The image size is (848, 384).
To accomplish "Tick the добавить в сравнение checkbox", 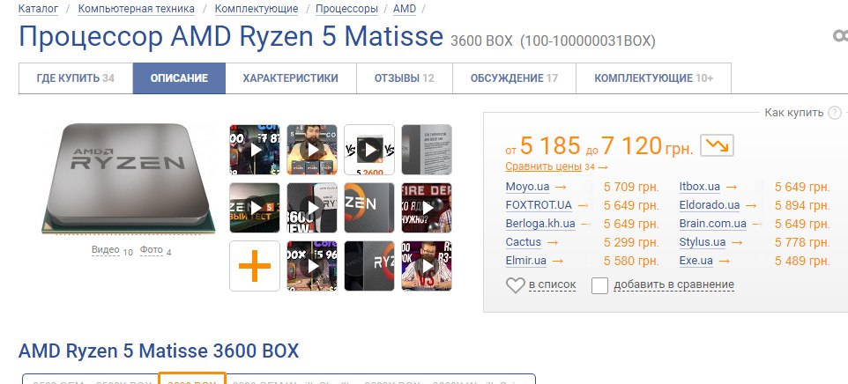I will [x=599, y=285].
